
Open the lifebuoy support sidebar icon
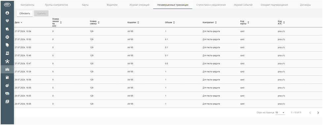pos(7,37)
